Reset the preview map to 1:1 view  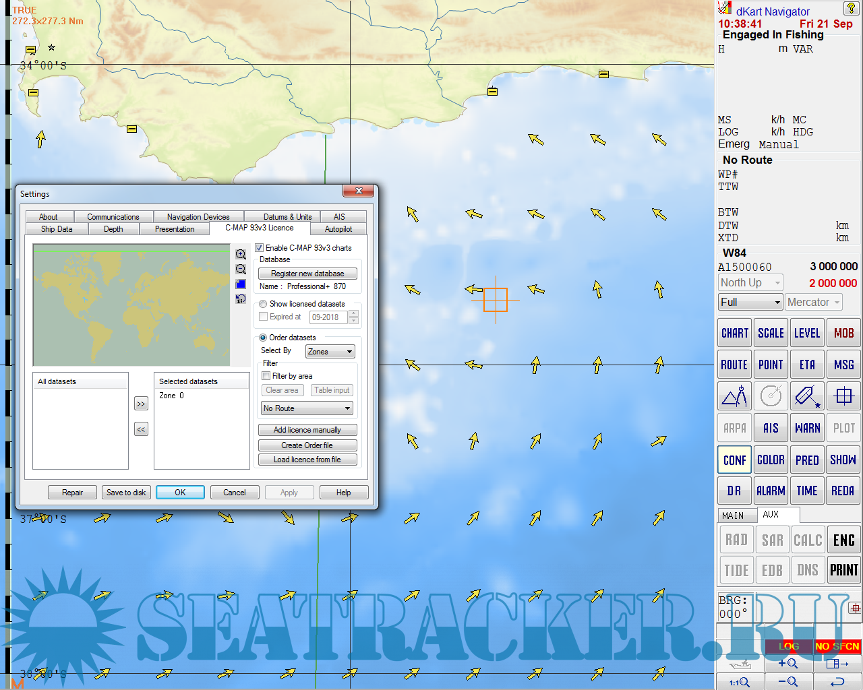tap(241, 299)
